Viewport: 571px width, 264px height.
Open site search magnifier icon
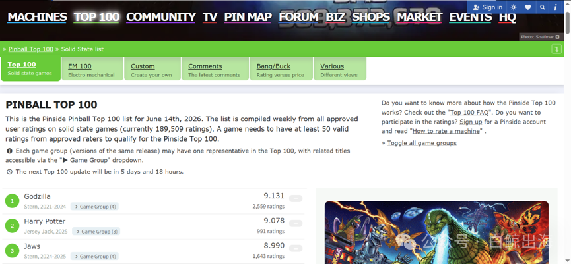pos(543,7)
